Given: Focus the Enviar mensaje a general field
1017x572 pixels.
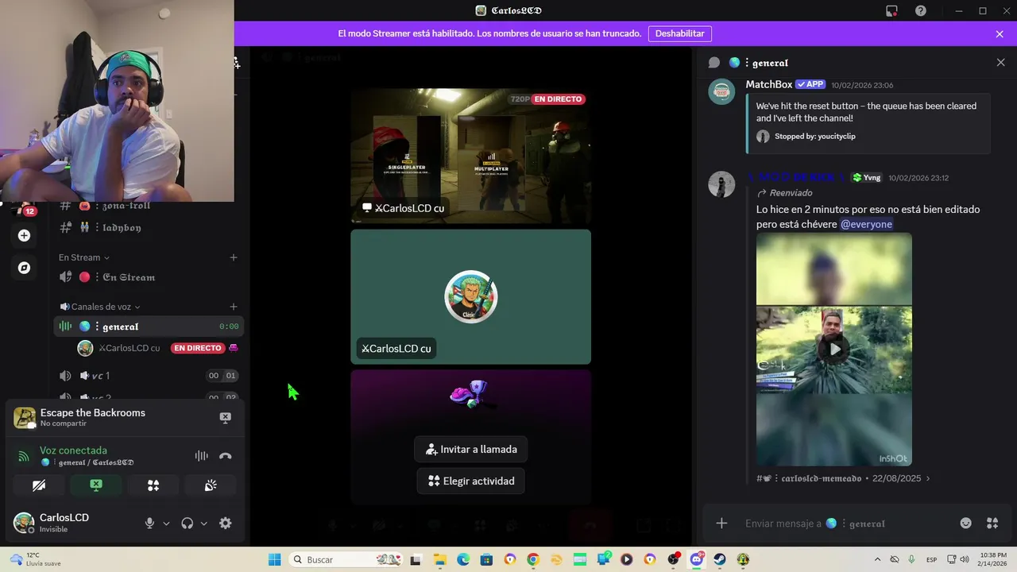Looking at the screenshot, I should pos(845,524).
